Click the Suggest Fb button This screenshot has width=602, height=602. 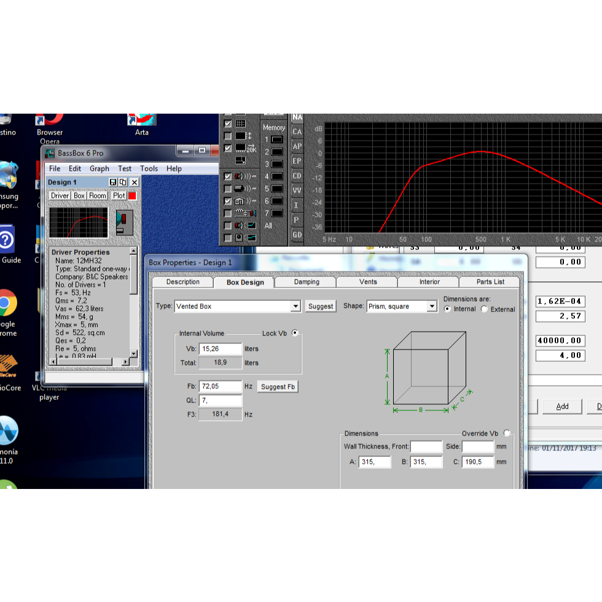pos(278,387)
